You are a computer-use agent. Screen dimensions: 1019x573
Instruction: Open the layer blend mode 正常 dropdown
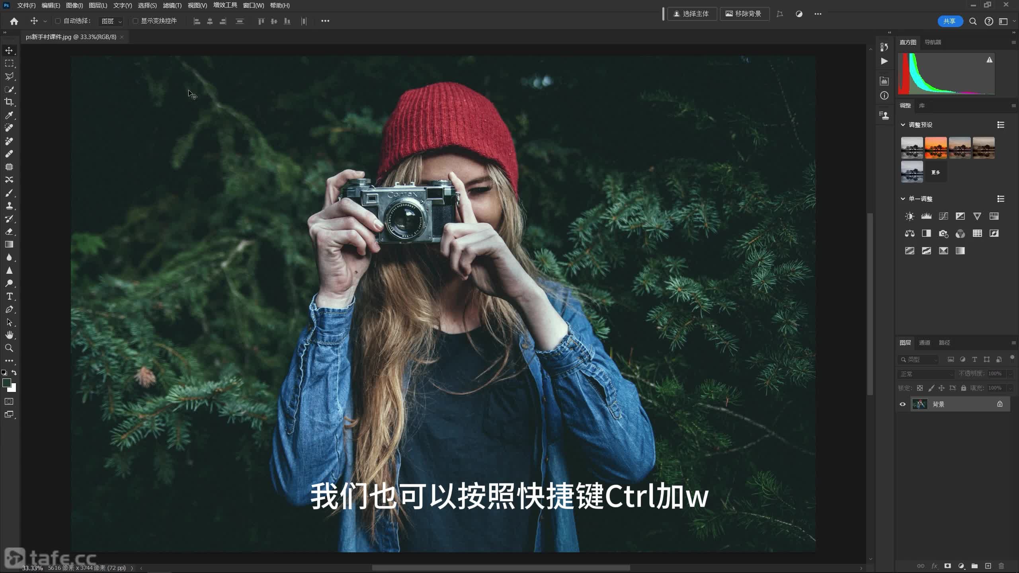pos(926,374)
